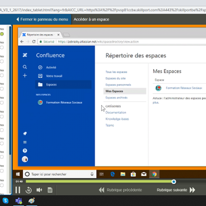Select Espaces in the Confluence sidebar

click(x=63, y=84)
